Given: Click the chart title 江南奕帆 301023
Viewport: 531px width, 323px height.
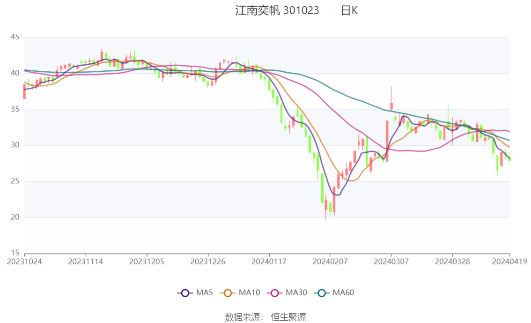Looking at the screenshot, I should point(277,11).
